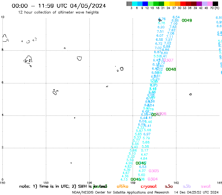Click the '70 (ft)' legend scale label
222x195 pixels.
pos(214,8)
